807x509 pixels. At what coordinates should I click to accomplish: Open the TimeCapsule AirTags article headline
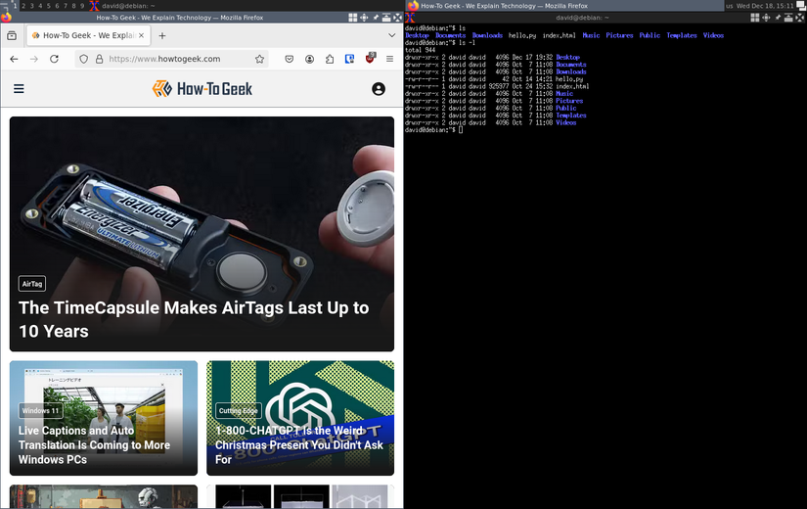(194, 319)
